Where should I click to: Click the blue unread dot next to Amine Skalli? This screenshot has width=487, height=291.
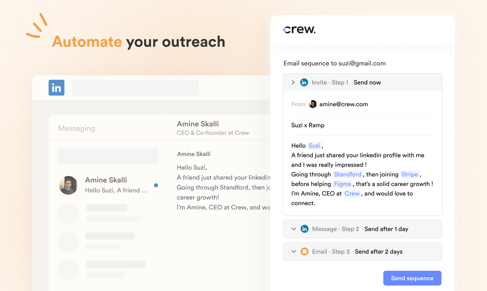(x=156, y=185)
